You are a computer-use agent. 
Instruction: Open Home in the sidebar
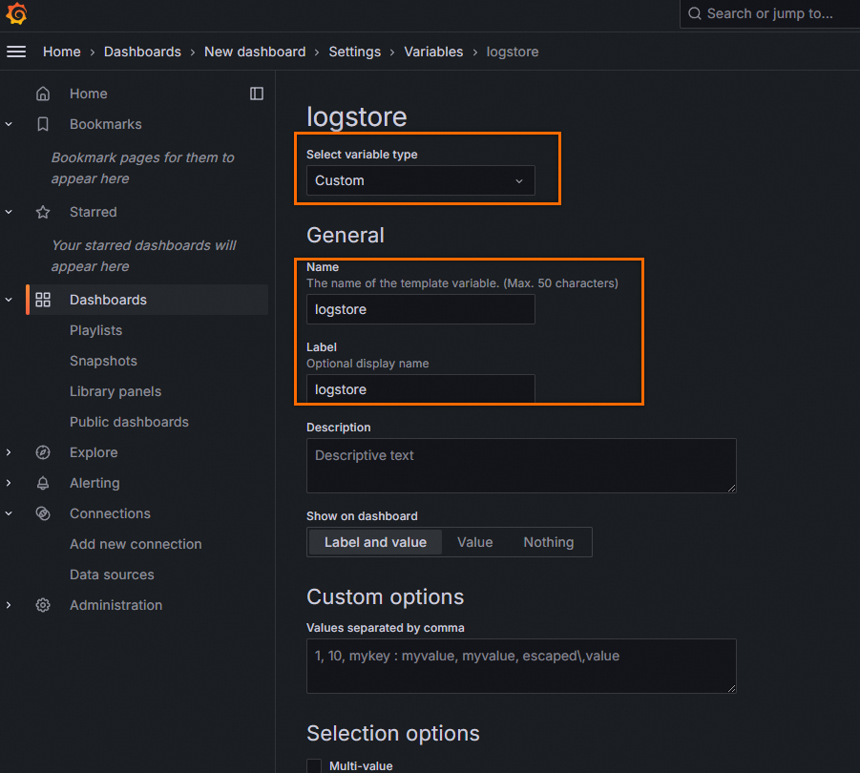tap(89, 94)
